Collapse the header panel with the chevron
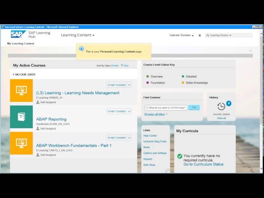 pyautogui.click(x=250, y=51)
